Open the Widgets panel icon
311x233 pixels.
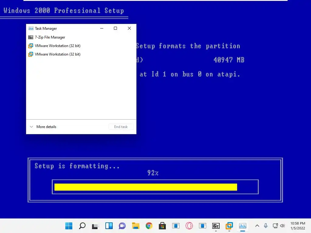[109, 226]
